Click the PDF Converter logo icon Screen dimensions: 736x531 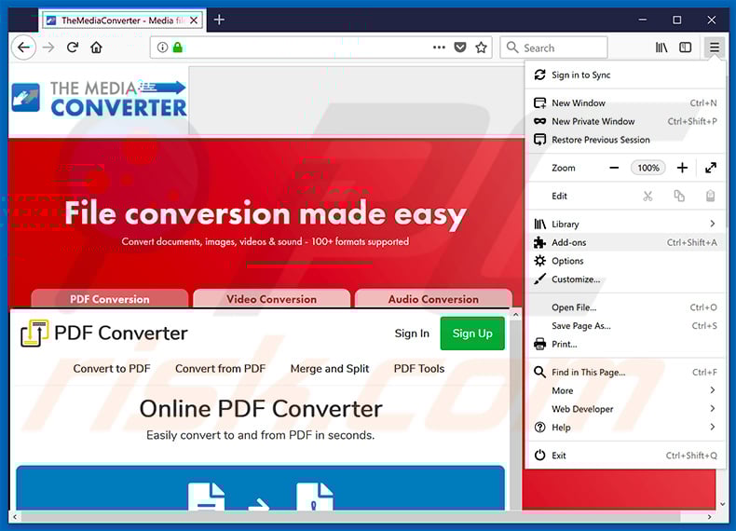(x=34, y=333)
